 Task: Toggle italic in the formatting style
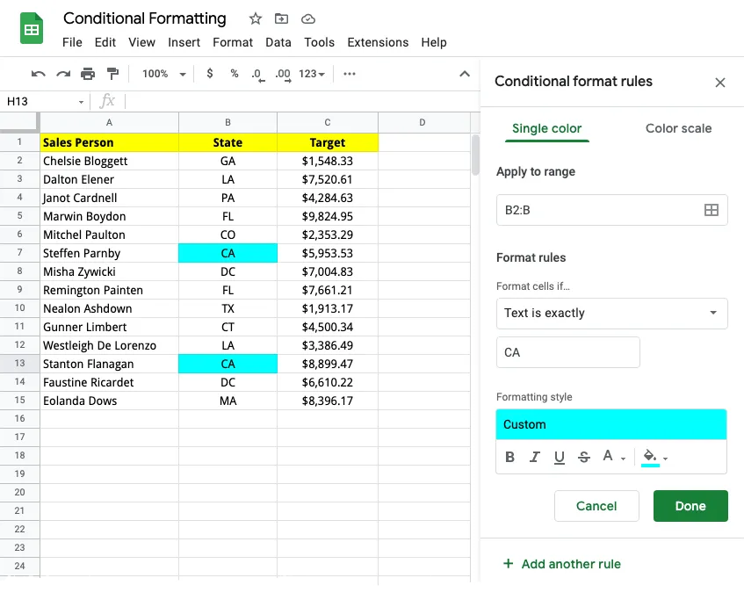[535, 456]
